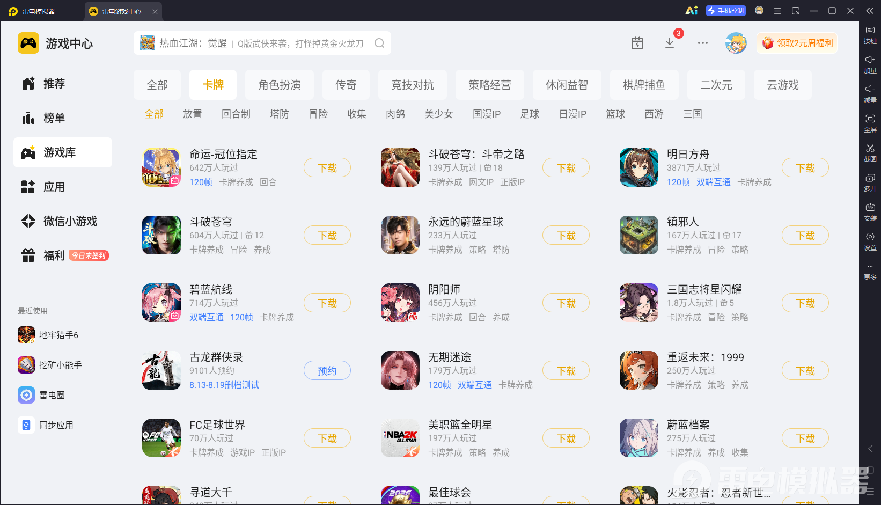Open title bar user account icon
Screen dimensions: 881x505
759,11
